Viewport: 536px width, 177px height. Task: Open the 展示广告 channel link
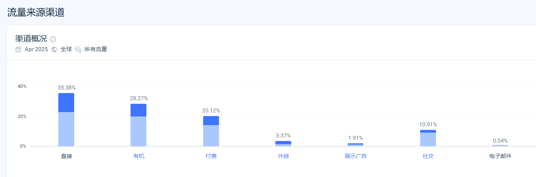tap(355, 156)
